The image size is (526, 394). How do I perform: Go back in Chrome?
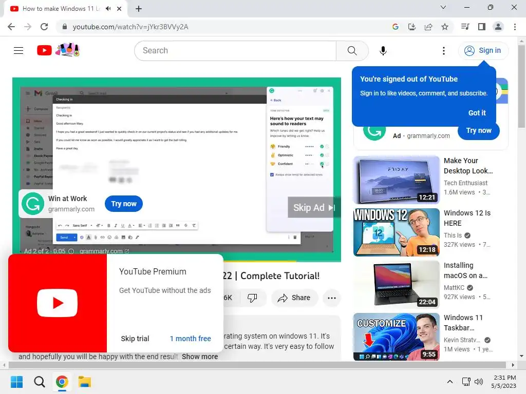[11, 27]
